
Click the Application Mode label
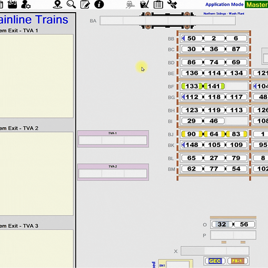(x=224, y=4)
